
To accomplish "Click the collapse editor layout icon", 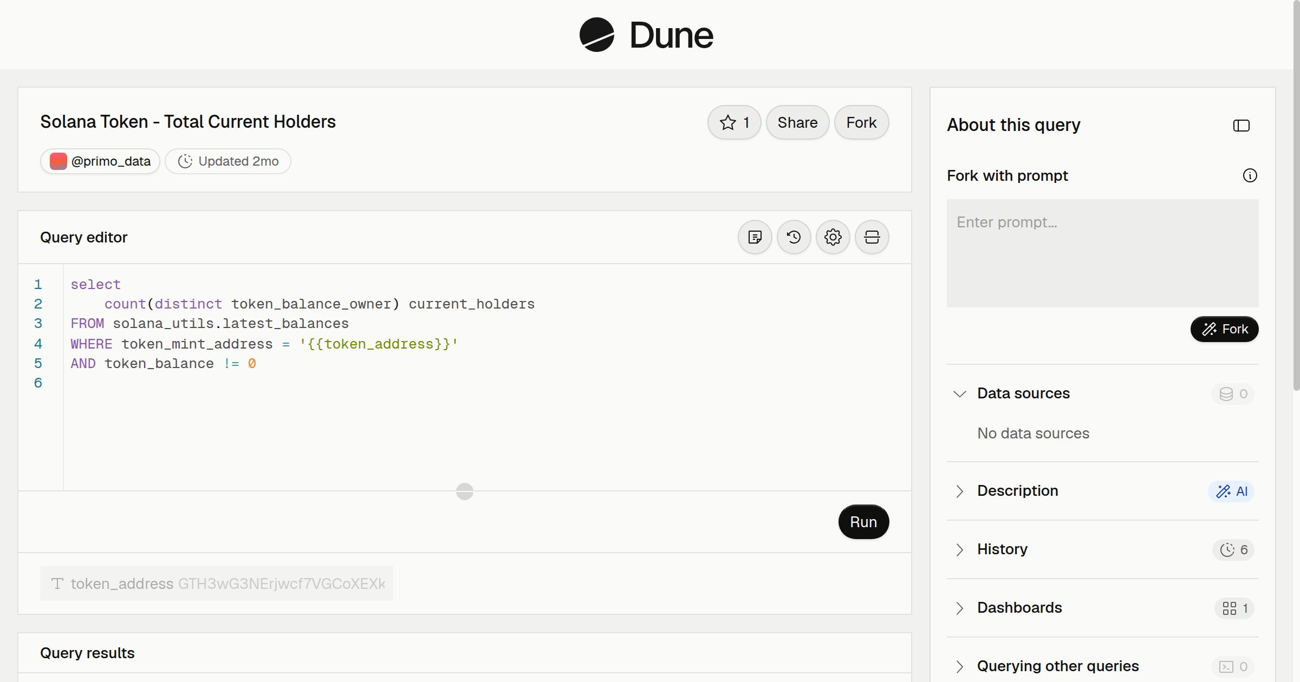I will 872,237.
